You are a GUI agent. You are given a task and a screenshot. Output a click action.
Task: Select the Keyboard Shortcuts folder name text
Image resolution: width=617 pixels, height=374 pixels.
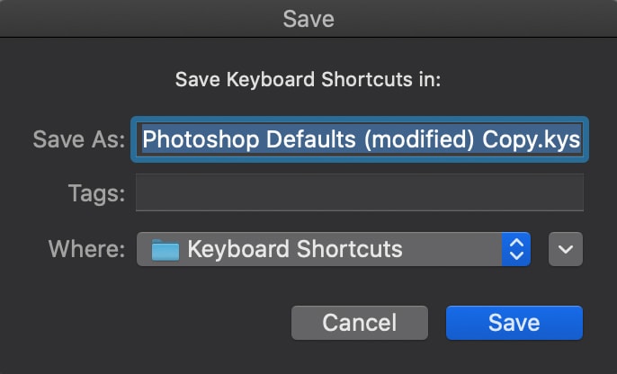(295, 249)
